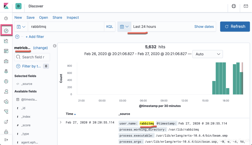Select _score field in list
The image size is (252, 145).
[26, 125]
